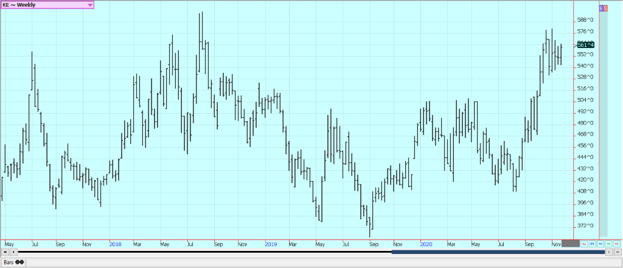Click the dark blue horizontal scrollbar thumb

tap(498, 252)
